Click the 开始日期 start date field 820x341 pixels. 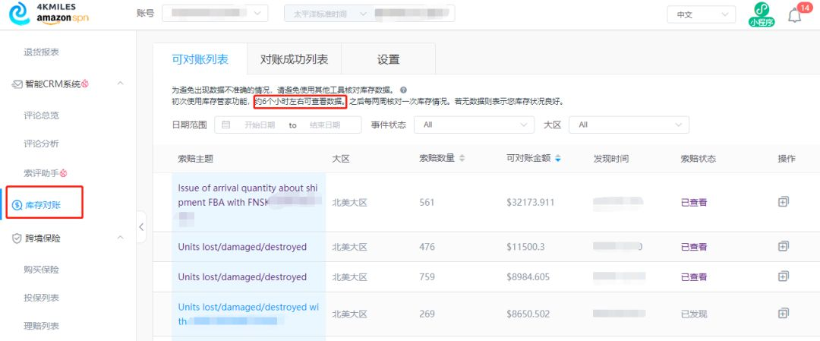pyautogui.click(x=259, y=125)
